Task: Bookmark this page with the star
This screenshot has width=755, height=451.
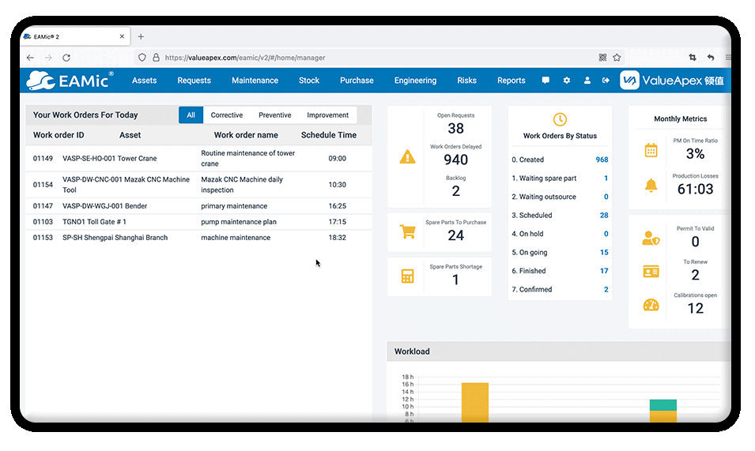Action: [x=617, y=58]
